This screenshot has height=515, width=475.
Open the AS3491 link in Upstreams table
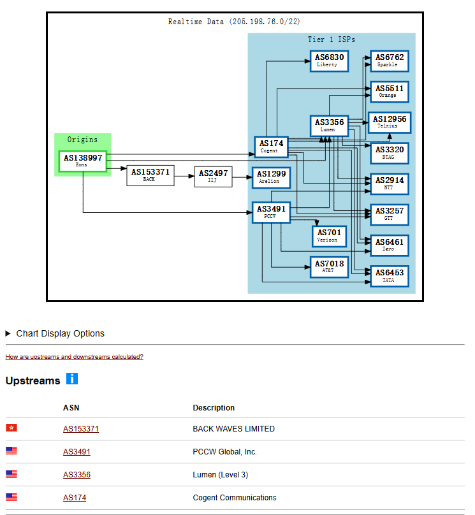[x=77, y=452]
